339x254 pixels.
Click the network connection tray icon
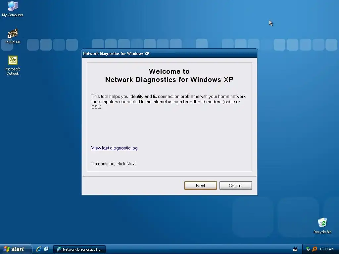(308, 249)
